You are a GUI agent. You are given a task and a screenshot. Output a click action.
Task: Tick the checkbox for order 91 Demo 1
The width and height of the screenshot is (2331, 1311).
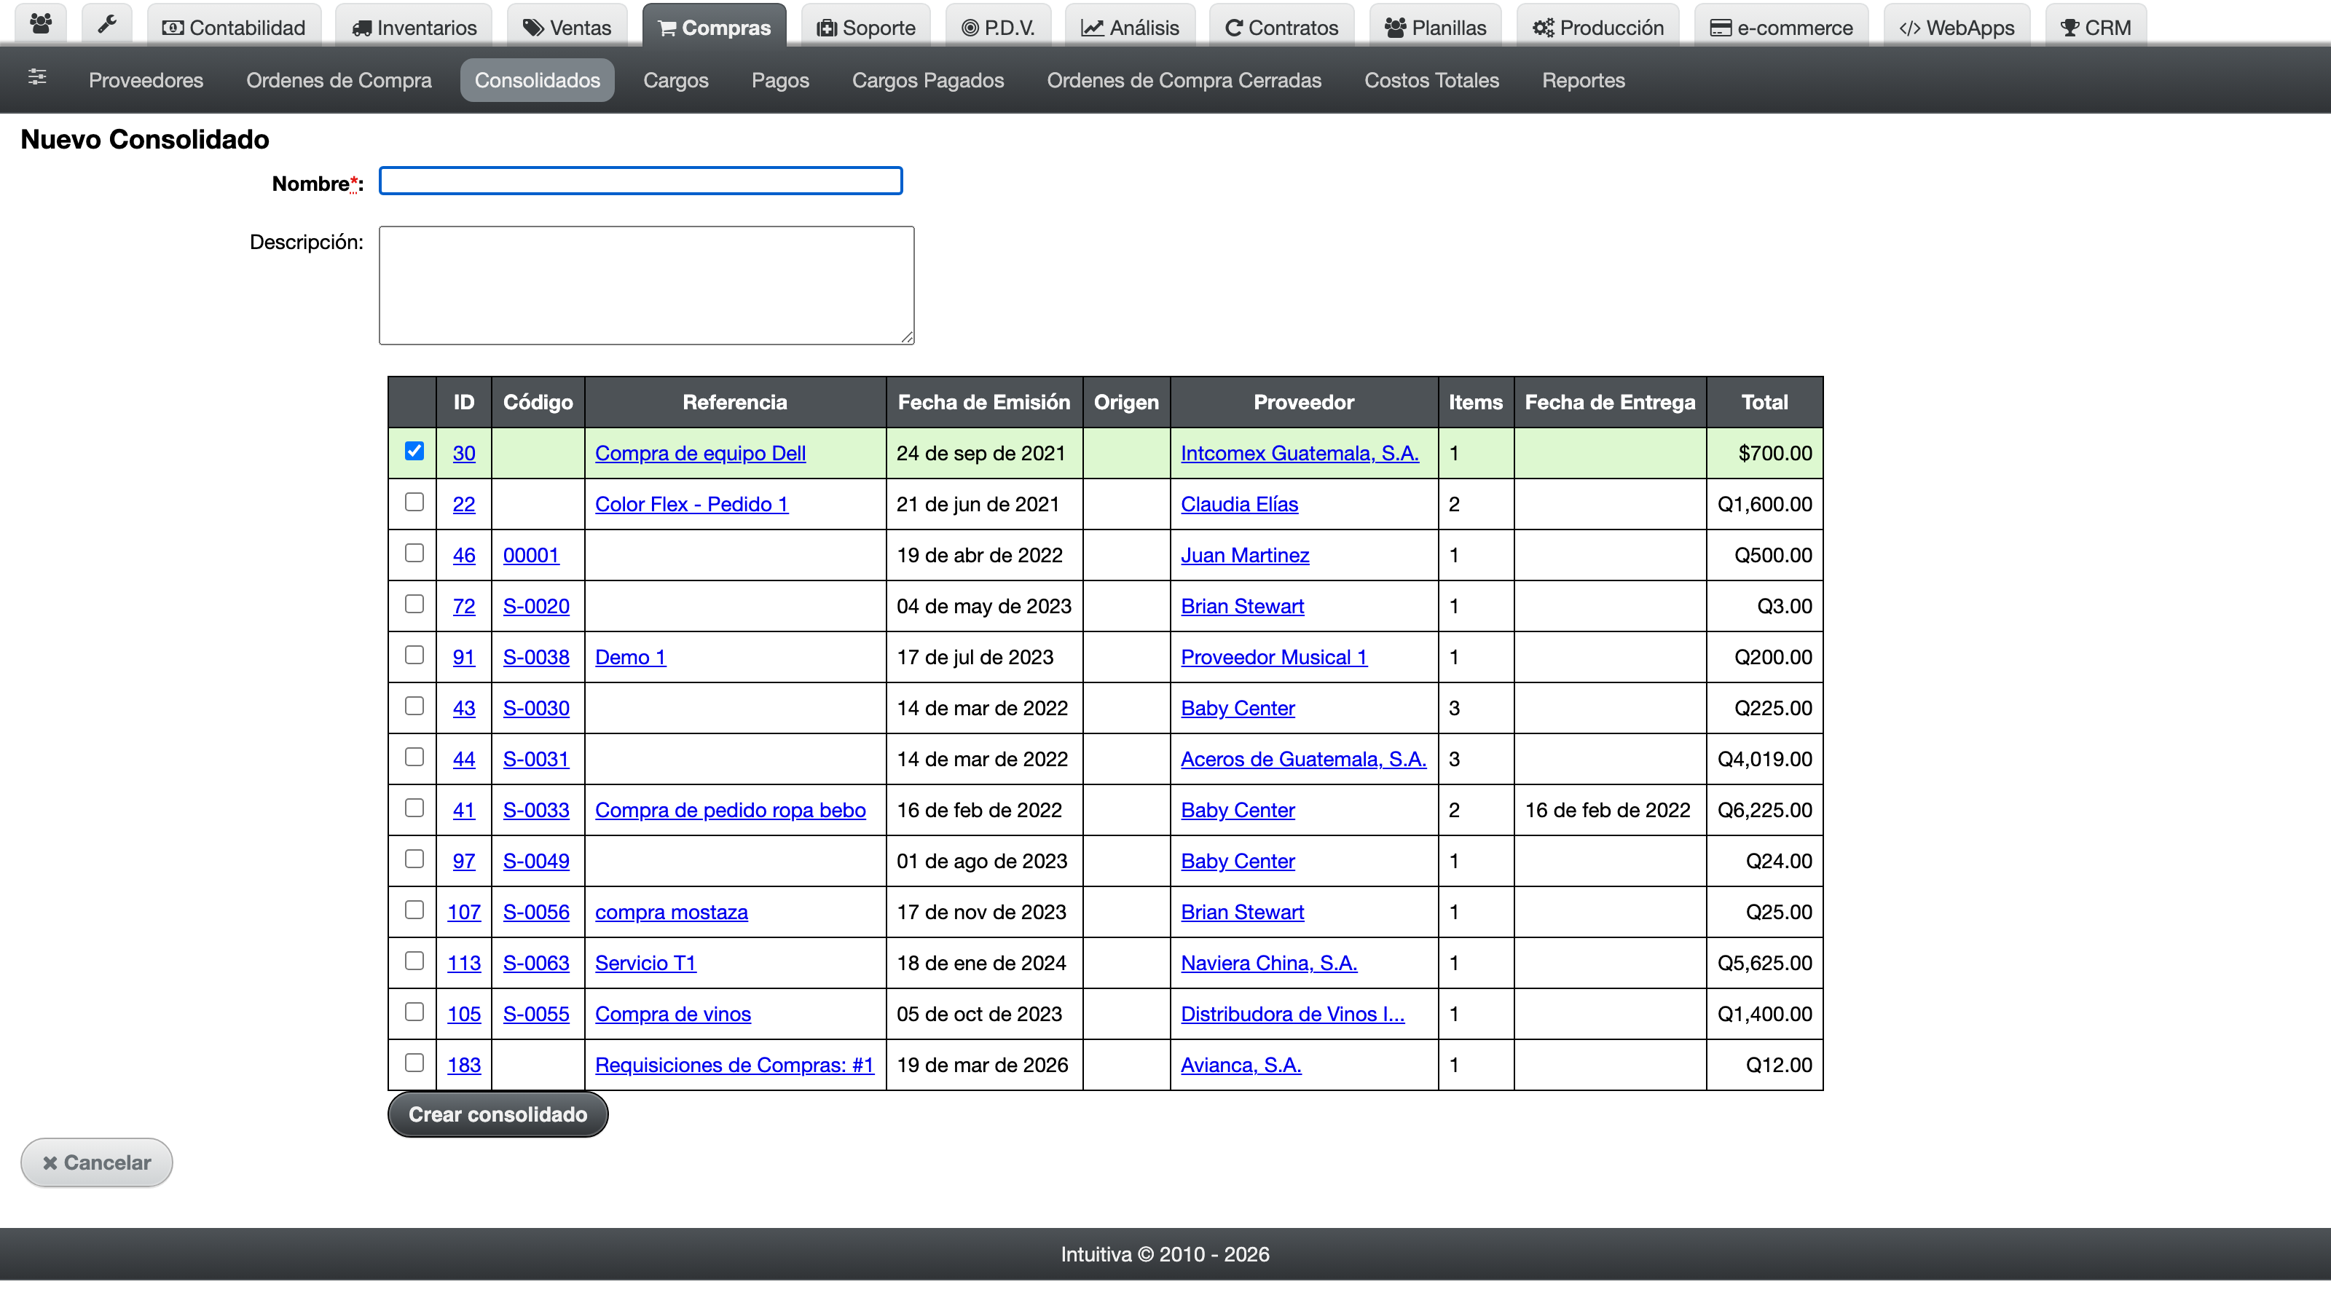coord(414,654)
